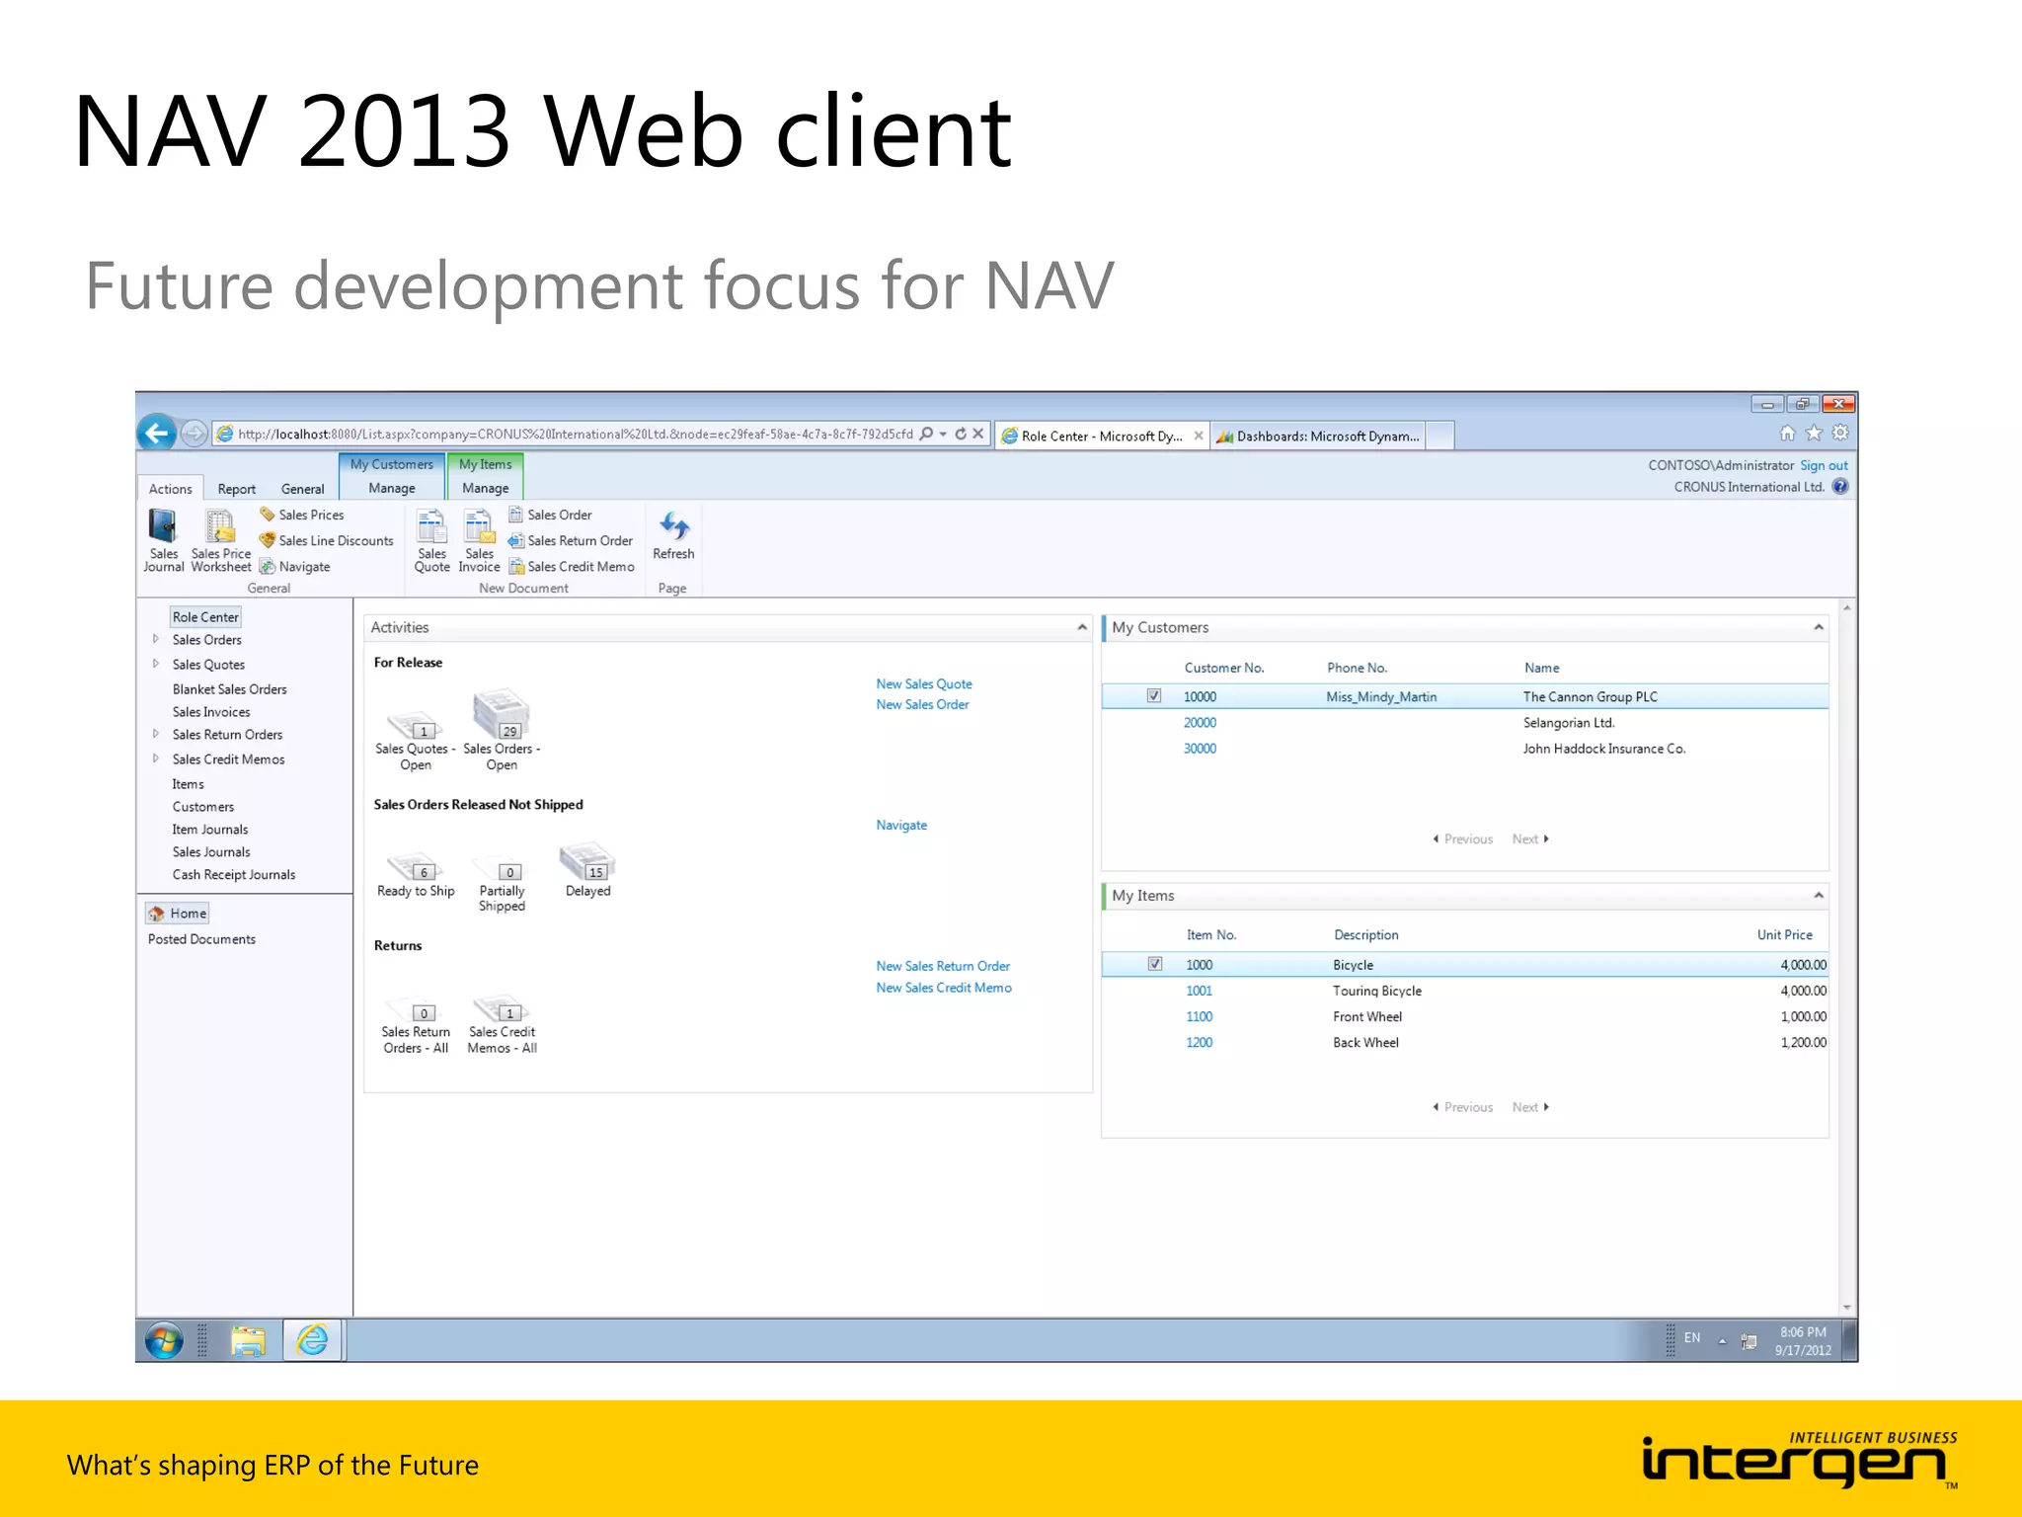Image resolution: width=2022 pixels, height=1517 pixels.
Task: Select Blanket Sales Orders in navigation
Action: (x=229, y=689)
